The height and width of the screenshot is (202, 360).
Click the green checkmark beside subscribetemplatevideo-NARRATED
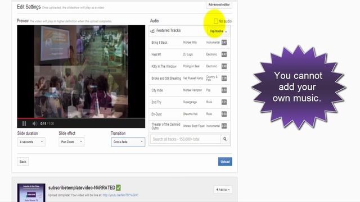tap(118, 188)
